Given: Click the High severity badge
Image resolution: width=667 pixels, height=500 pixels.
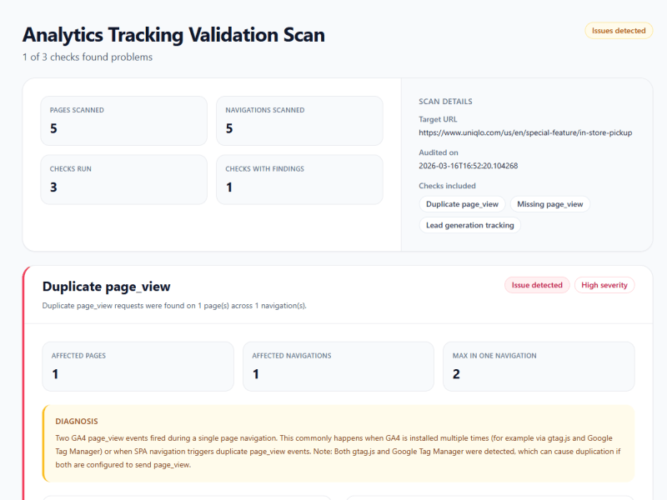Looking at the screenshot, I should (x=604, y=285).
